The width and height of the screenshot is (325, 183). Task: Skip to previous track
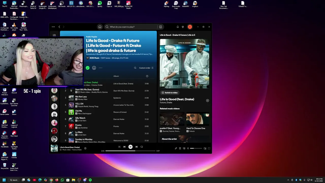point(124,147)
